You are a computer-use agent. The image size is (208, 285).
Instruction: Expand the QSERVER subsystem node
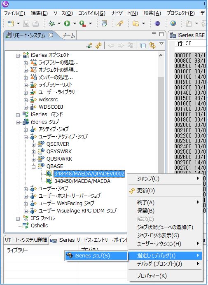(x=33, y=145)
